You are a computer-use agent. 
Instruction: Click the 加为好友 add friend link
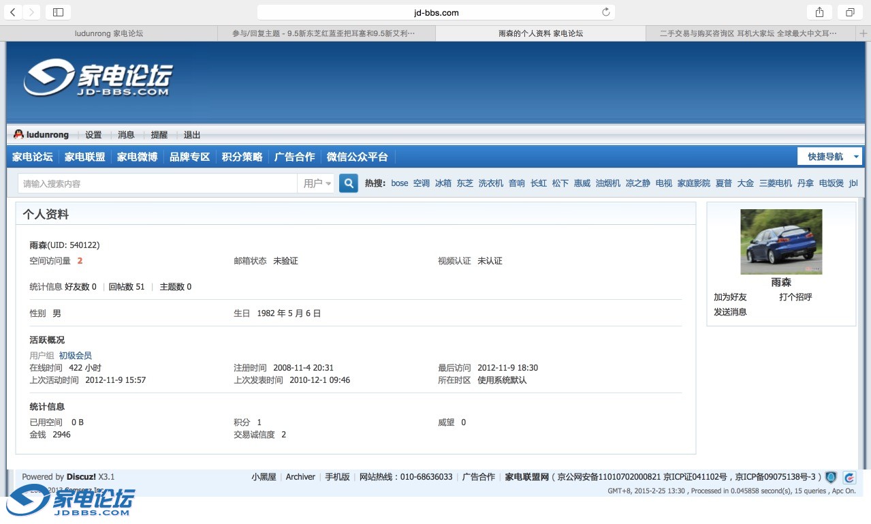(x=731, y=296)
